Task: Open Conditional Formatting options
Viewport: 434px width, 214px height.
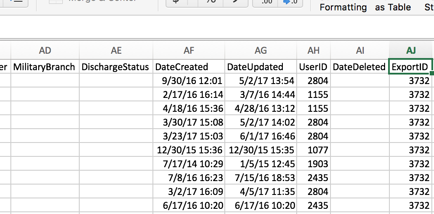Action: (x=343, y=7)
